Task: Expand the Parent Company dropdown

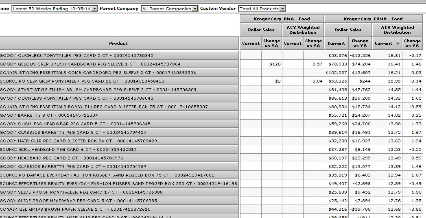Action: point(195,9)
